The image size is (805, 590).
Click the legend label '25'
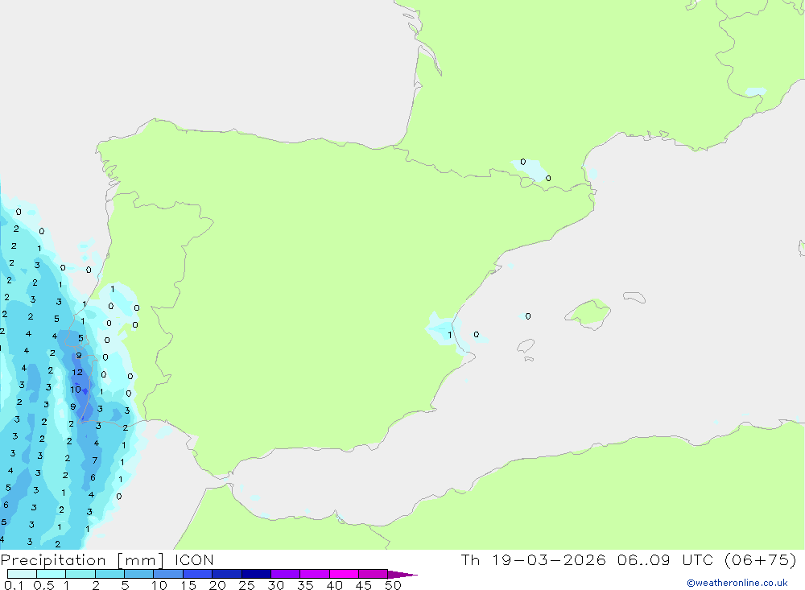pyautogui.click(x=246, y=585)
